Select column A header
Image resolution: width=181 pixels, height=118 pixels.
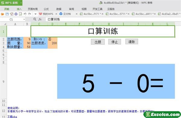[15, 24]
